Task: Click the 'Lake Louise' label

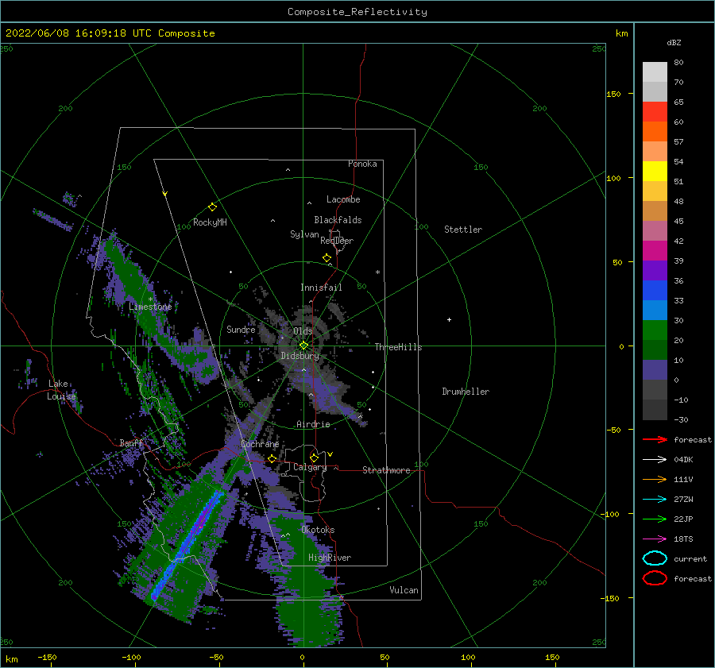Action: [x=61, y=390]
